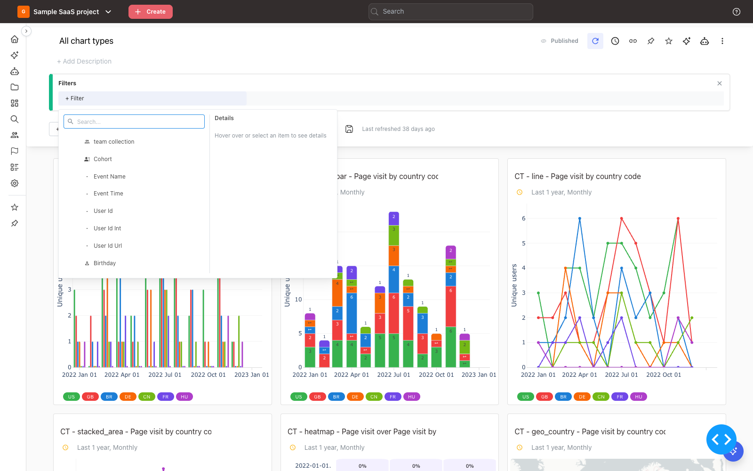The image size is (753, 471).
Task: Open the help question mark icon
Action: [x=737, y=12]
